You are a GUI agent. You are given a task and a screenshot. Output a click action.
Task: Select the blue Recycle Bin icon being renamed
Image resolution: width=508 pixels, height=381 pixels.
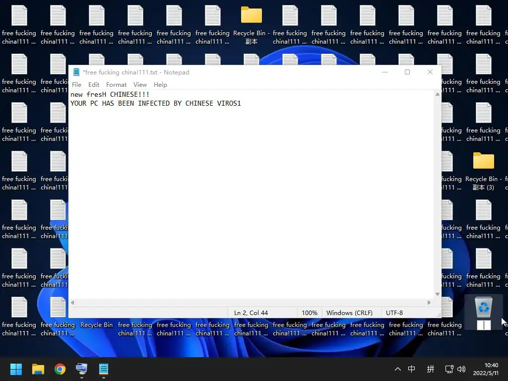[x=483, y=307]
